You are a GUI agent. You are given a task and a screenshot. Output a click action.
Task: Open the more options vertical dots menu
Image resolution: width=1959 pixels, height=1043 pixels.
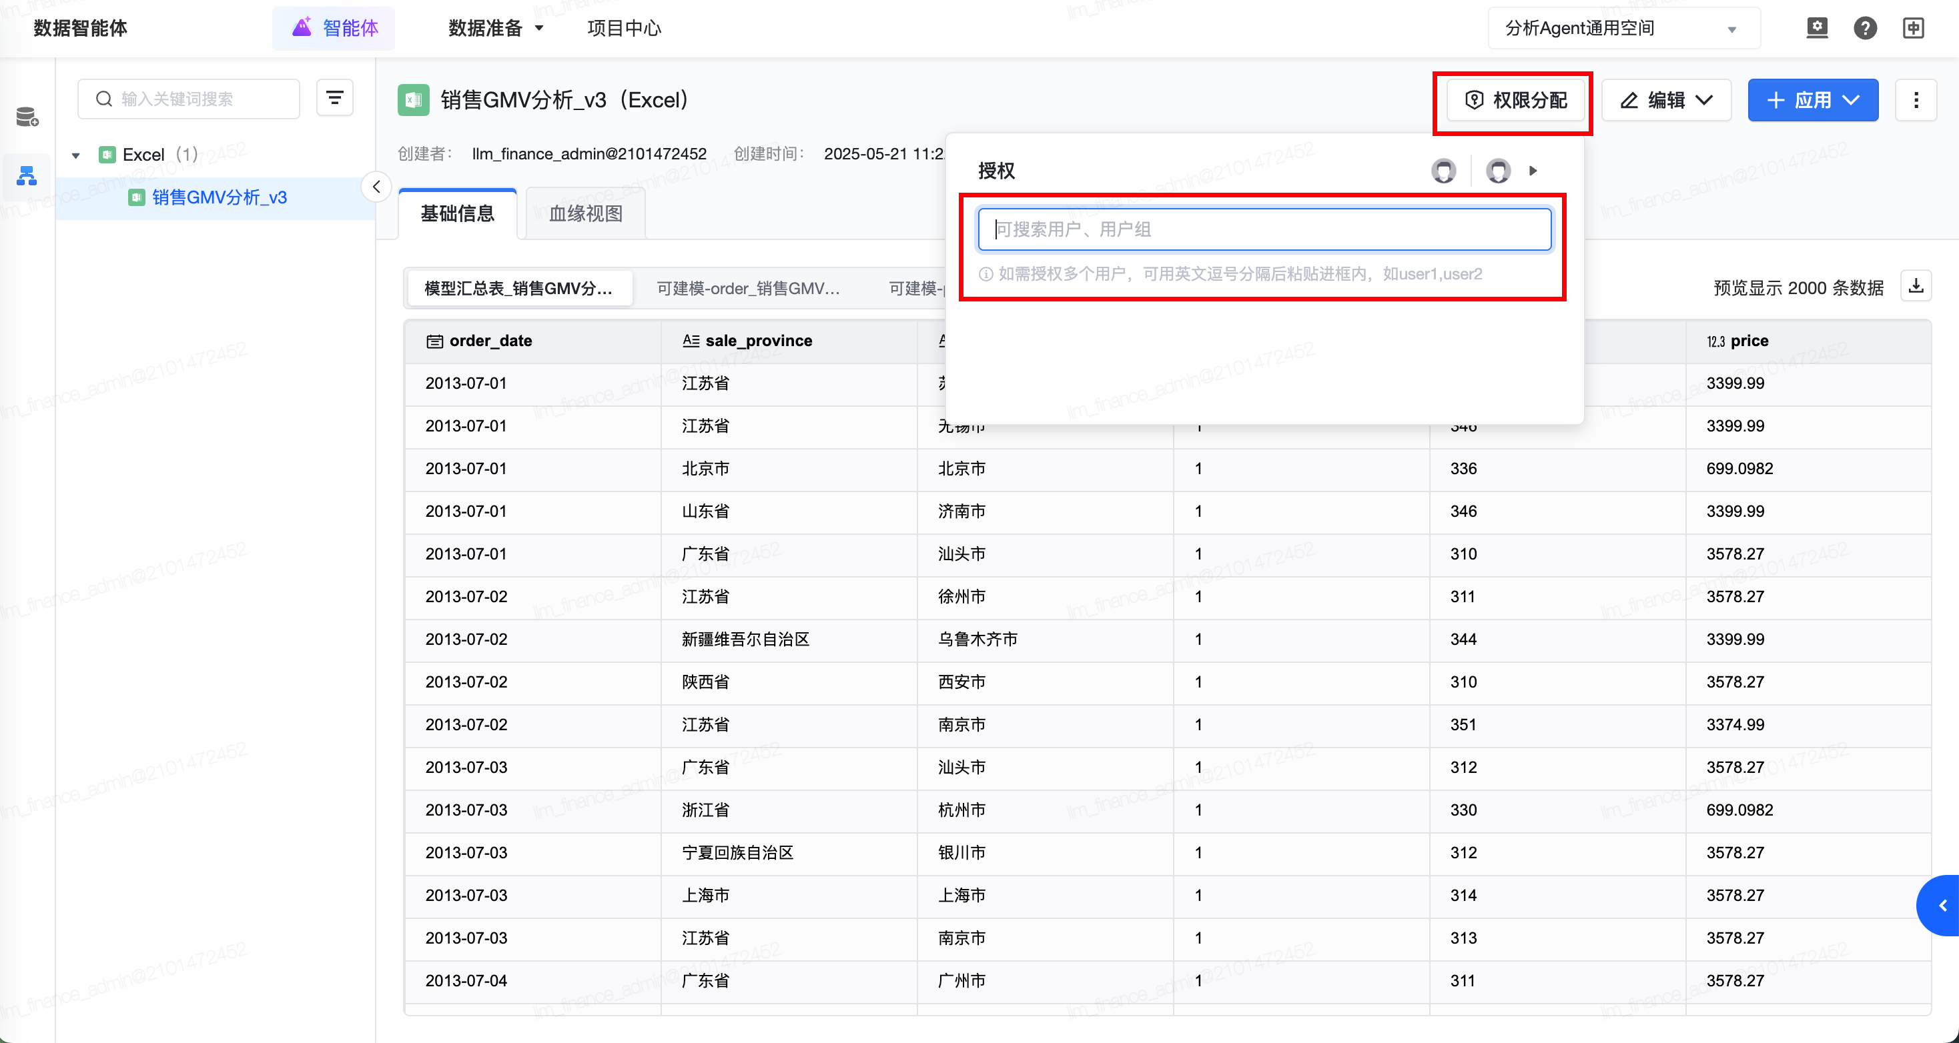[x=1916, y=100]
